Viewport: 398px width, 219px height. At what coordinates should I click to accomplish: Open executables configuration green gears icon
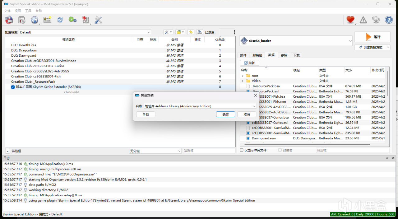point(73,20)
